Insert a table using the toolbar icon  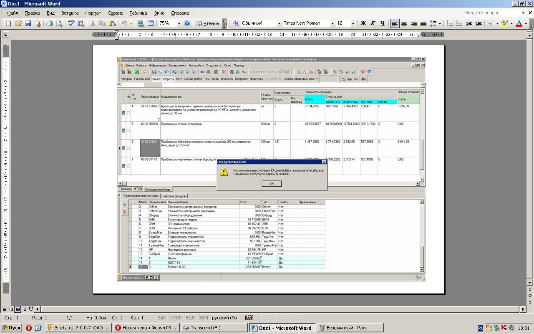(x=151, y=23)
